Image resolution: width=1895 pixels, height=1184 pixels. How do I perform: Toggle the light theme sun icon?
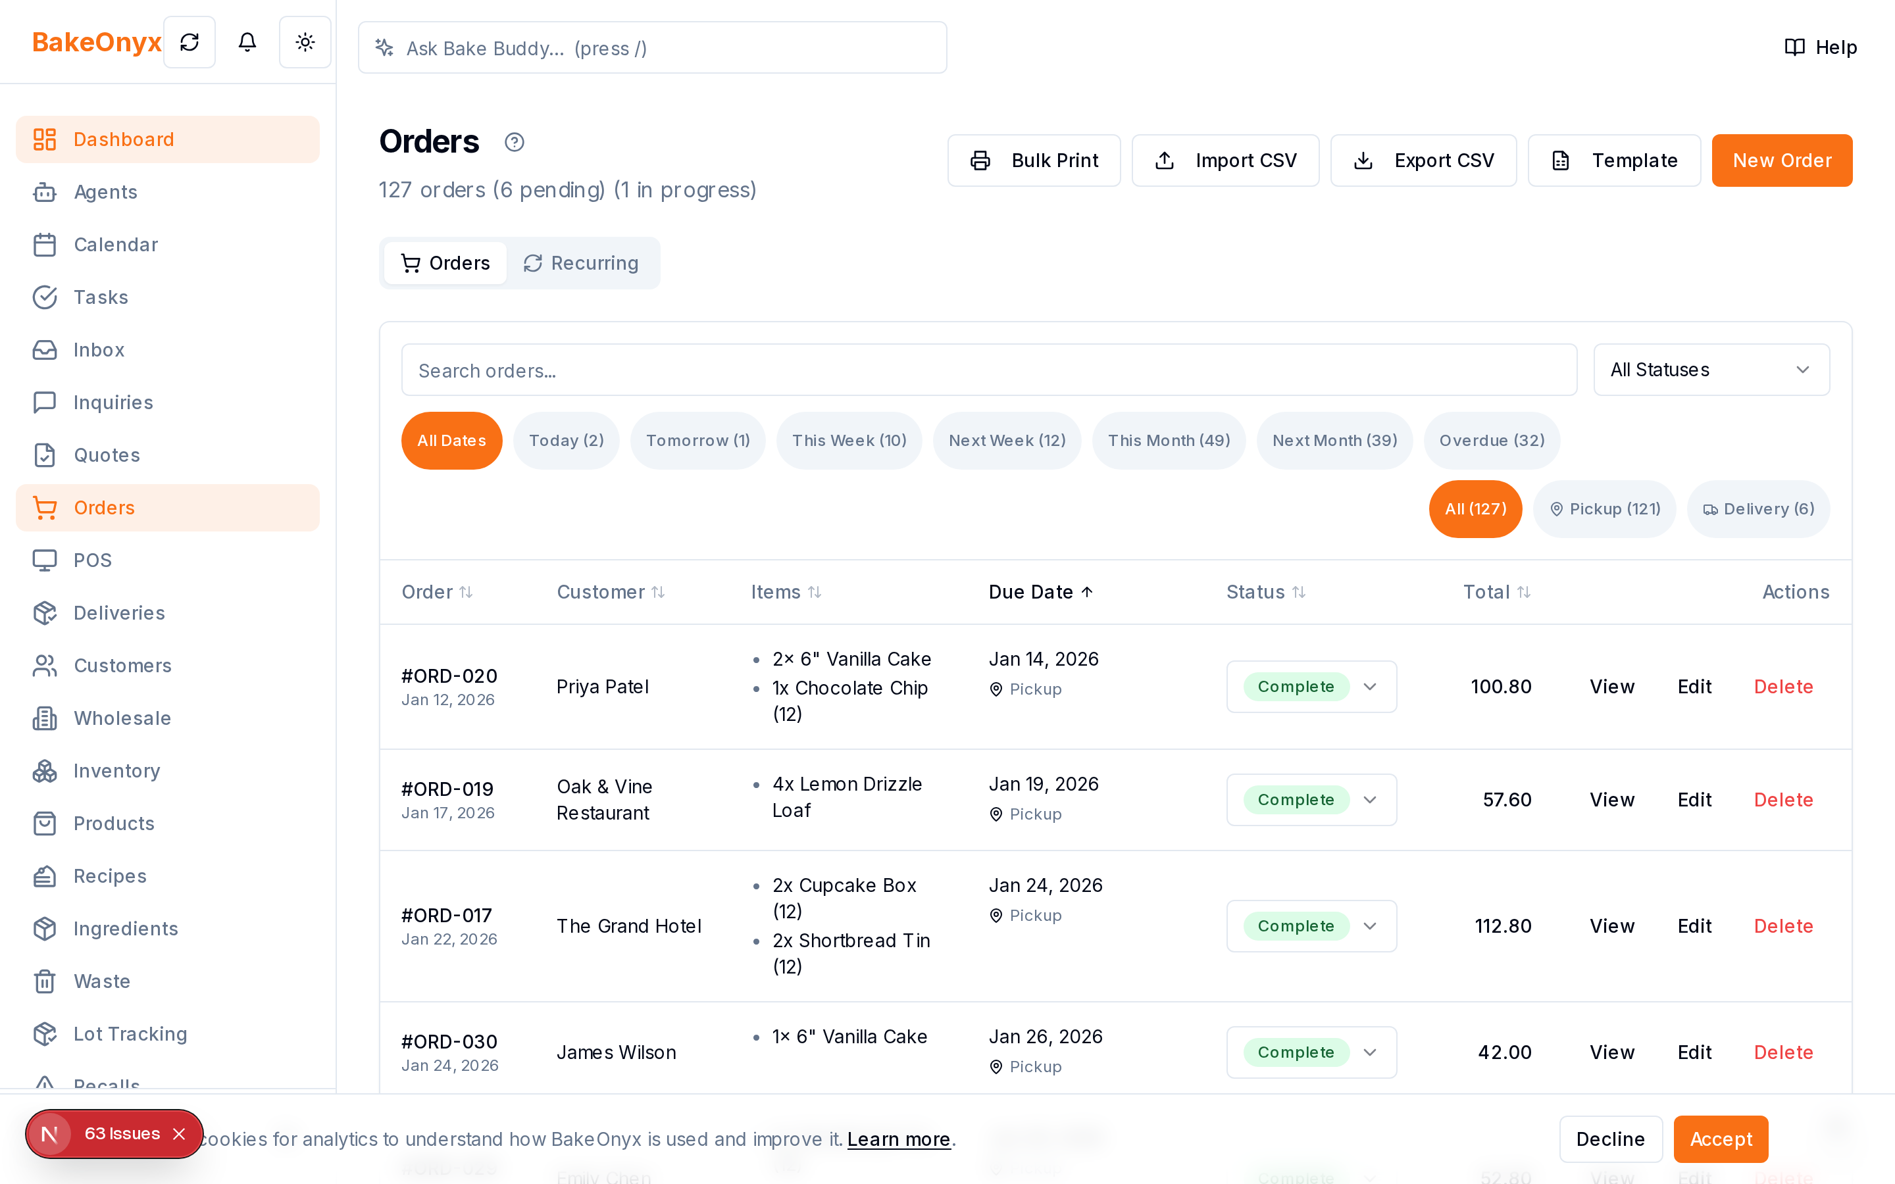(x=305, y=42)
